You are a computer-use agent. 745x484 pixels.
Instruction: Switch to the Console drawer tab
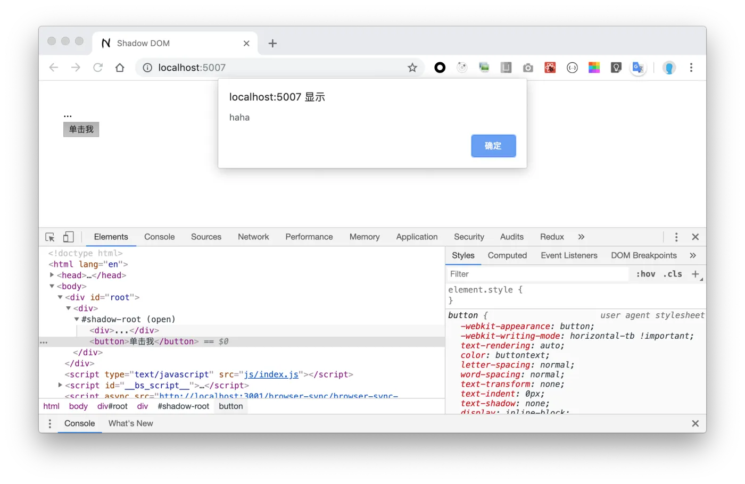click(80, 424)
